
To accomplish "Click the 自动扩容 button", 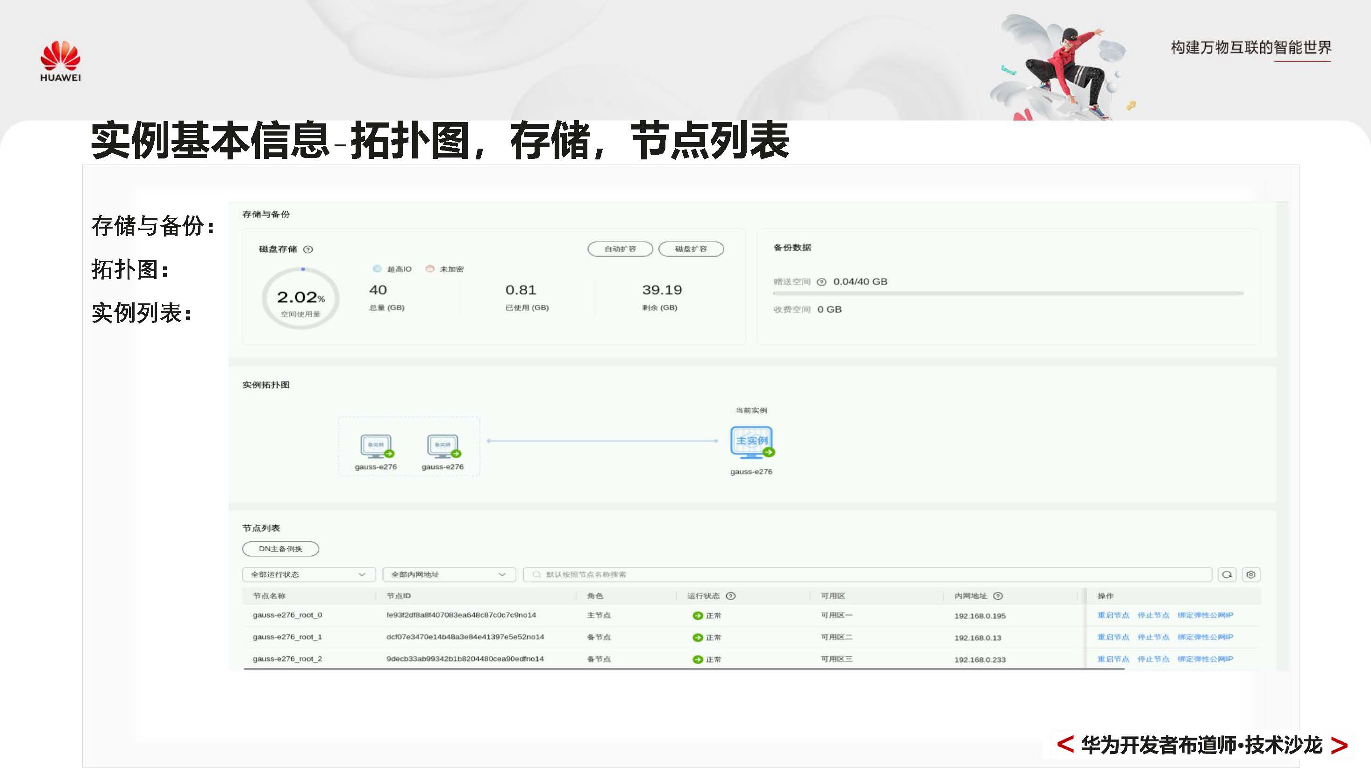I will [x=620, y=249].
